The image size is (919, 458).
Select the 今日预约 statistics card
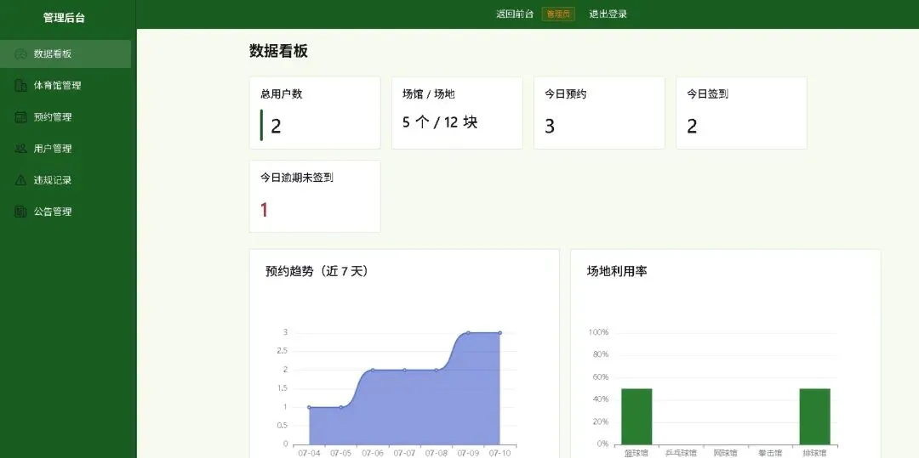(599, 113)
